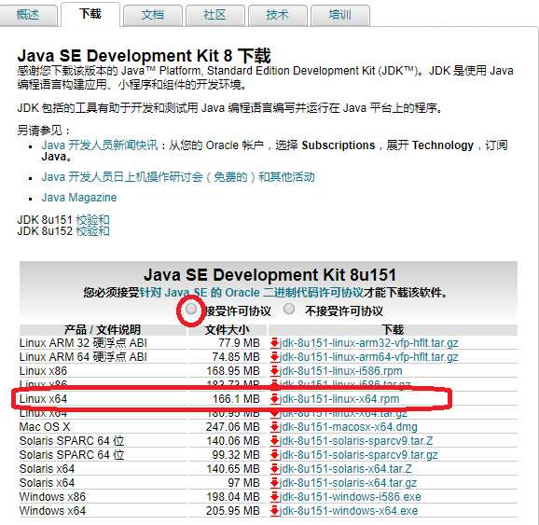
Task: Open Java 开发人员新闻快讯 link
Action: (100, 145)
